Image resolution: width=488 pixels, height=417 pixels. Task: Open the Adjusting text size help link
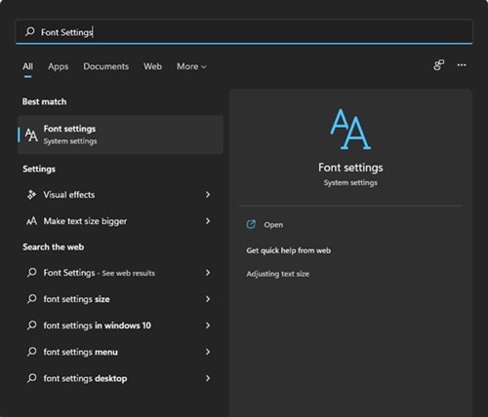pos(277,274)
